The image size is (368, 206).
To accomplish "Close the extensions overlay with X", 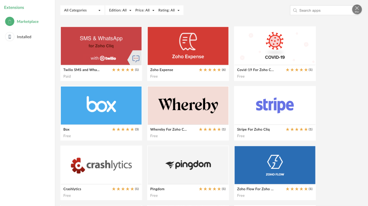I will [357, 9].
